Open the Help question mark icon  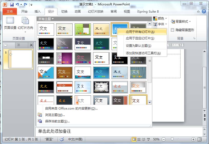204,11
